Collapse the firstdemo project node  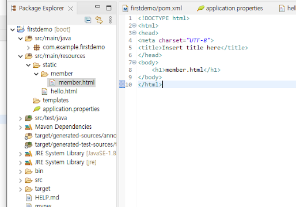click(x=13, y=29)
